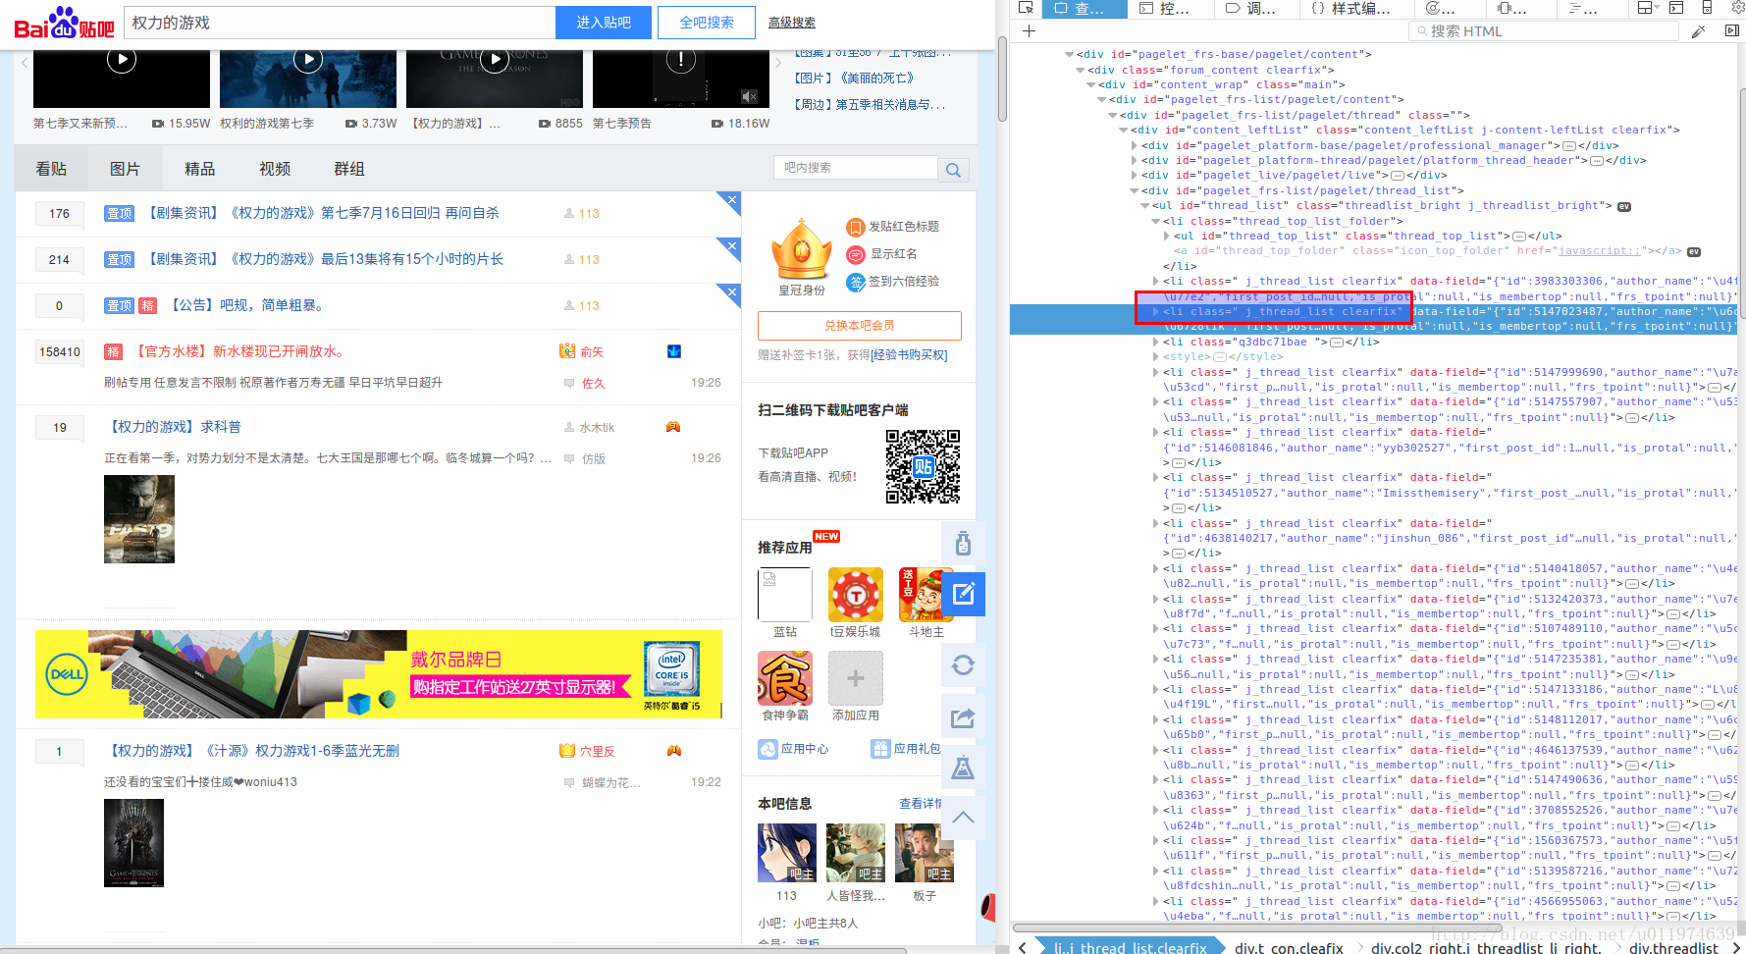The width and height of the screenshot is (1746, 954).
Task: Open DevTools settings gear
Action: pos(1737,8)
